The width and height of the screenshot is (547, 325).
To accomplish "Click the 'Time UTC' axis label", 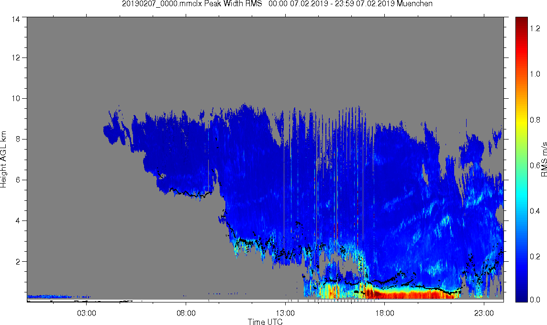I will click(x=265, y=322).
